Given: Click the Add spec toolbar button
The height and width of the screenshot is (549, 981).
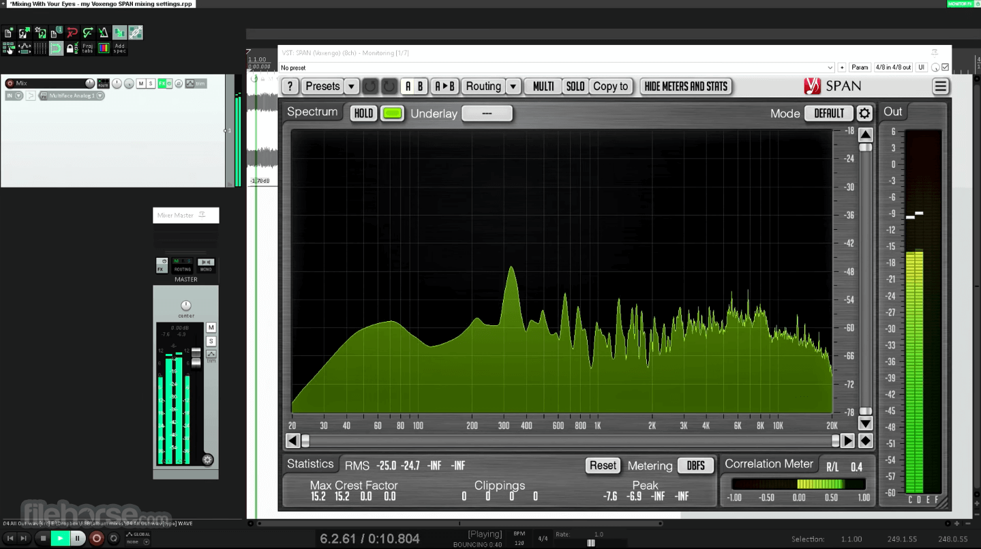Looking at the screenshot, I should (119, 48).
